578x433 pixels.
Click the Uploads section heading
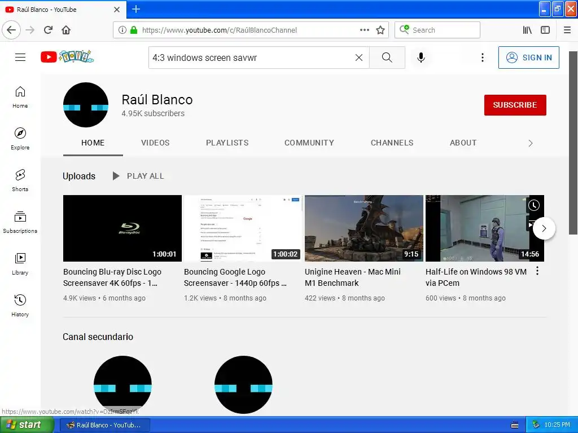pos(79,176)
